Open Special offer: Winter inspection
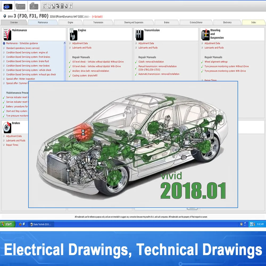This screenshot has width=266, height=266. tap(20, 79)
